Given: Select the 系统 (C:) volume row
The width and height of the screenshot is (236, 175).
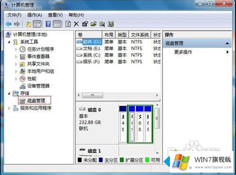Looking at the screenshot, I should point(118,55).
